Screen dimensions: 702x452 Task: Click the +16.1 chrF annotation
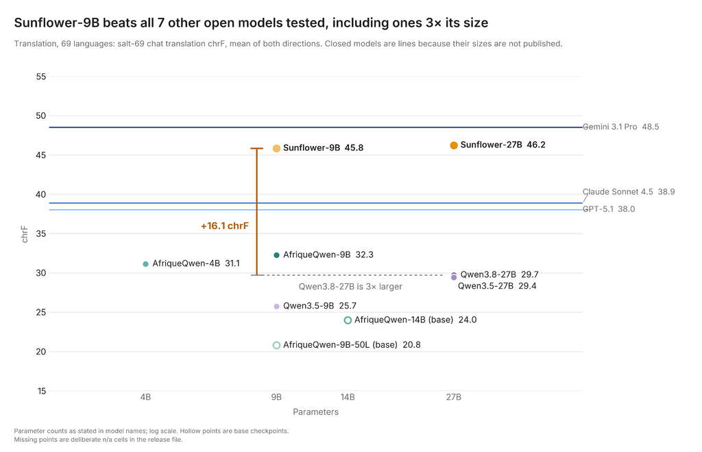click(x=224, y=226)
